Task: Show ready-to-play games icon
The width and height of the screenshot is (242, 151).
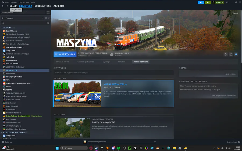Action: [x=49, y=18]
